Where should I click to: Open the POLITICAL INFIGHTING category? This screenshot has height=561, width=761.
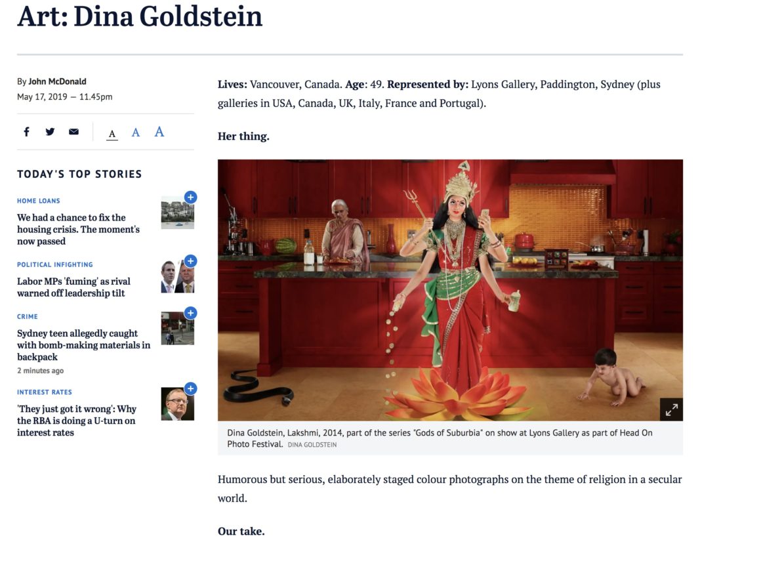(55, 264)
